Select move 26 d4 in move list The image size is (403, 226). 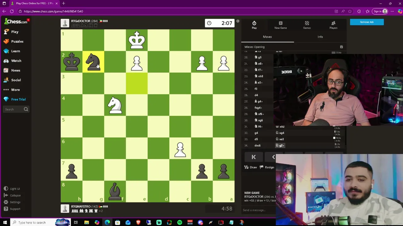coord(256,95)
